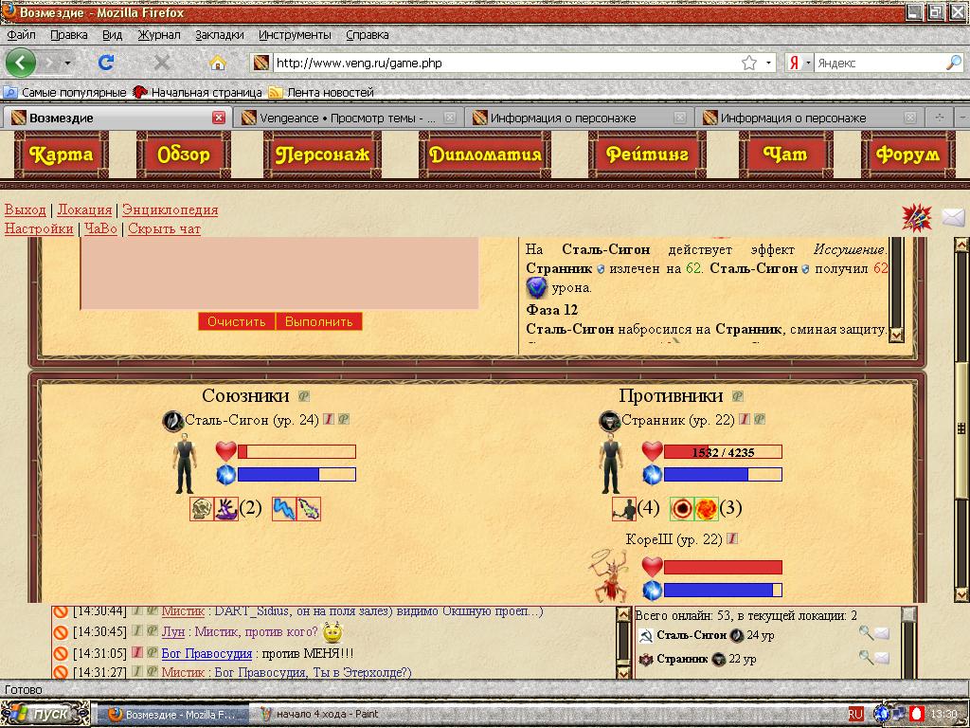The width and height of the screenshot is (970, 728).
Task: Open the bookmark star dropdown arrow
Action: point(768,63)
